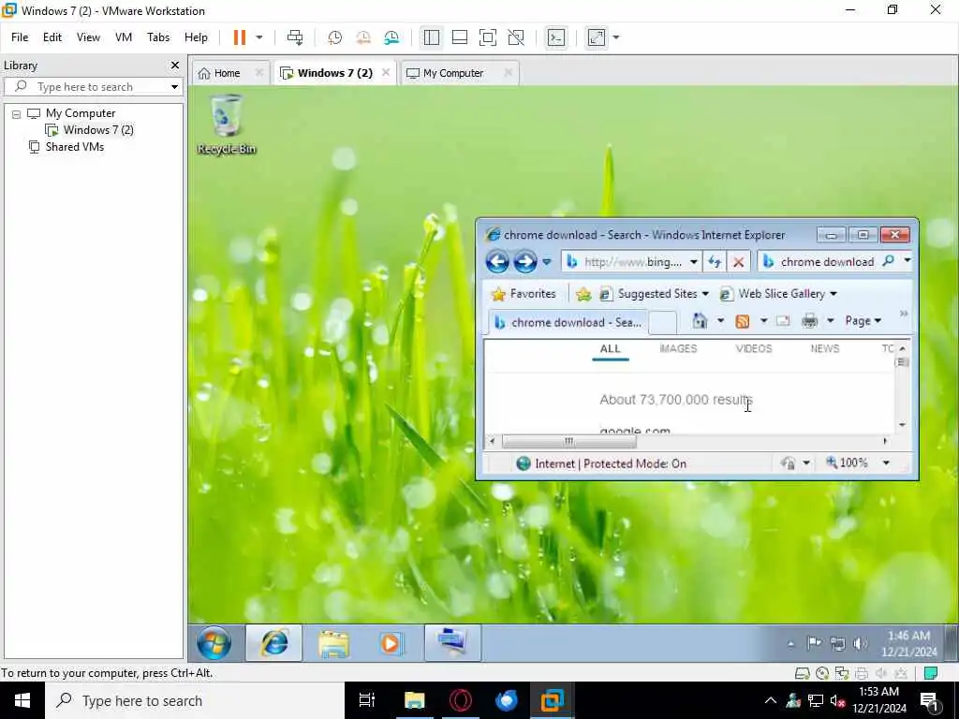Open the Library search dropdown arrow
This screenshot has height=719, width=959.
[174, 87]
